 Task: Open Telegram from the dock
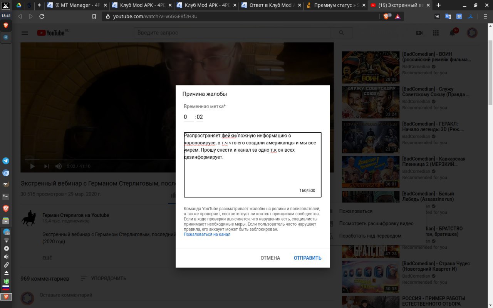click(x=6, y=161)
